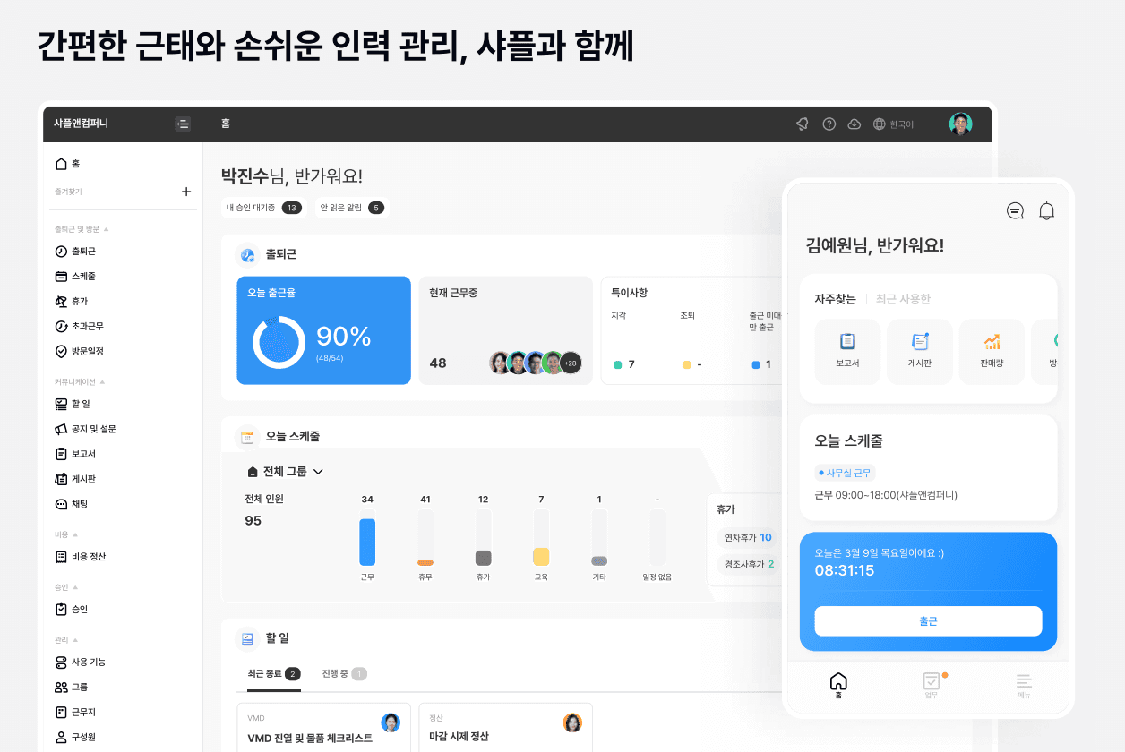Go to 업무 tab in mobile bottom bar
Screen dimensions: 1125x752
coord(932,686)
